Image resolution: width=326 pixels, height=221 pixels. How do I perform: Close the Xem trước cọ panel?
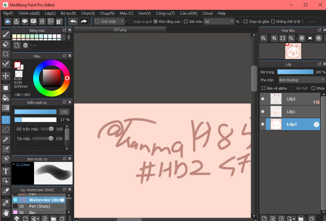(x=70, y=158)
